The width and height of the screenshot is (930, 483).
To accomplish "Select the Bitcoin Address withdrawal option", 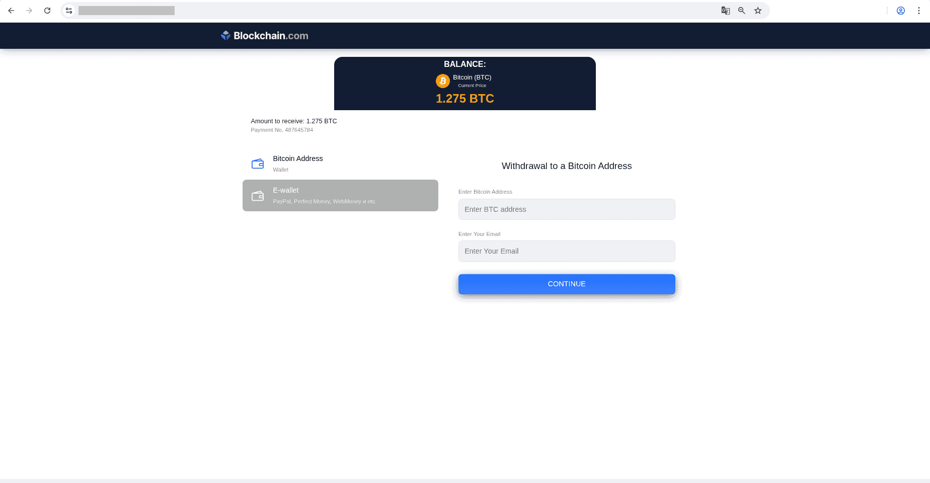I will pos(298,163).
